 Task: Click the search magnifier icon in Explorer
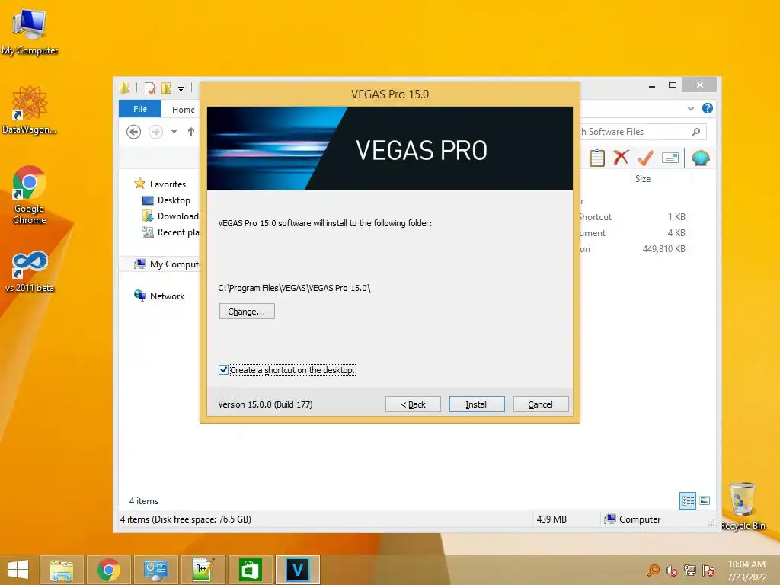tap(696, 132)
